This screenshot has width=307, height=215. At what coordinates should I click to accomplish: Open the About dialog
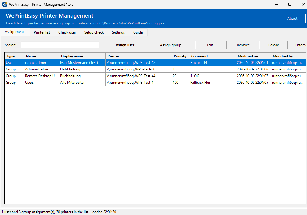point(292,18)
